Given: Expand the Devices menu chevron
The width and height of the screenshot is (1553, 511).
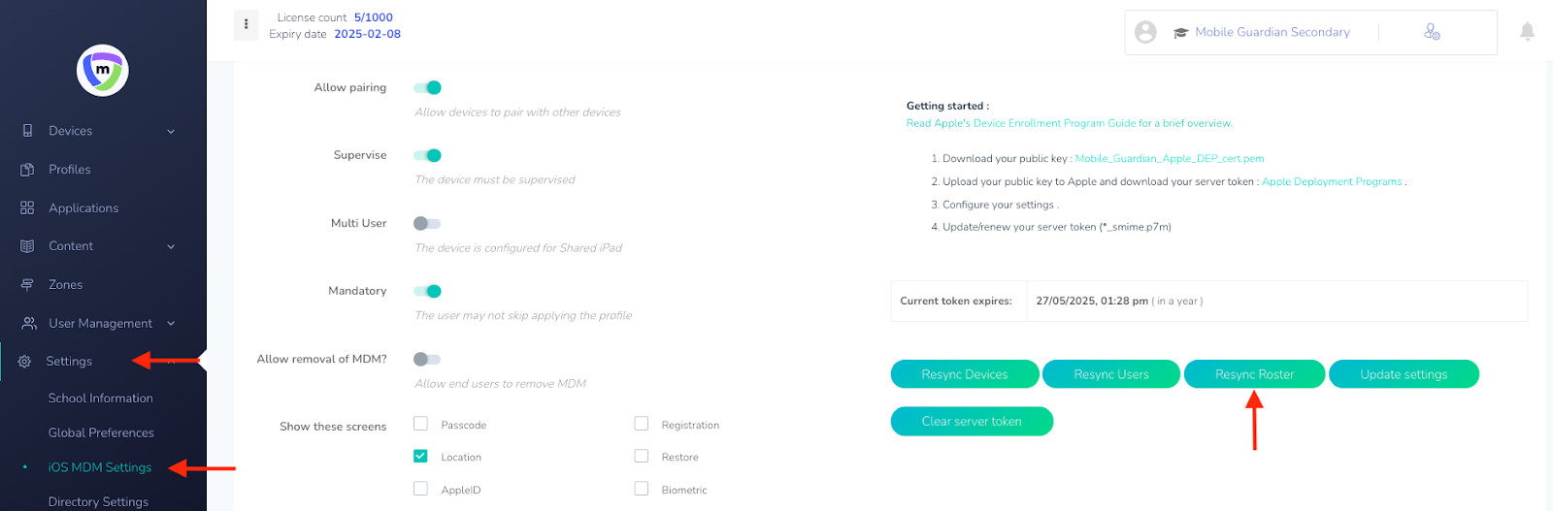Looking at the screenshot, I should point(171,131).
